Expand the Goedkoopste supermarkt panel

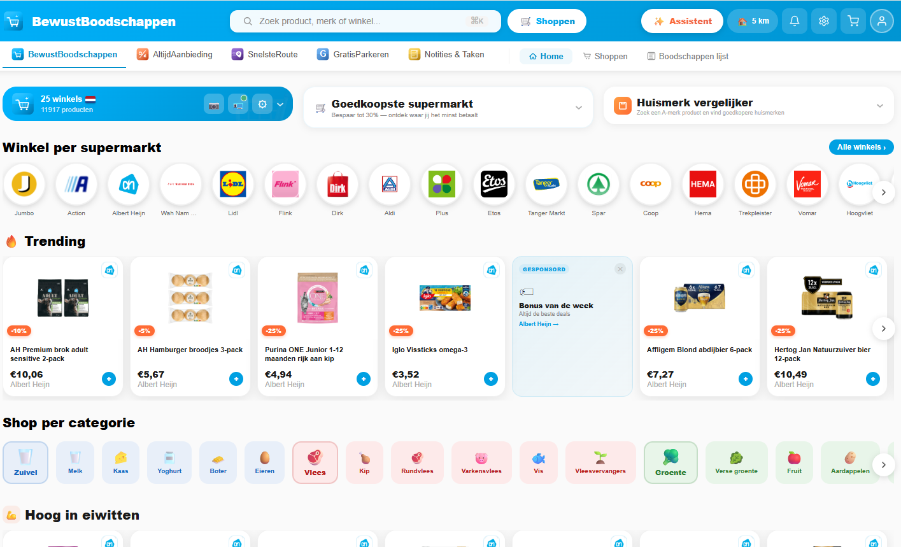[x=579, y=108]
